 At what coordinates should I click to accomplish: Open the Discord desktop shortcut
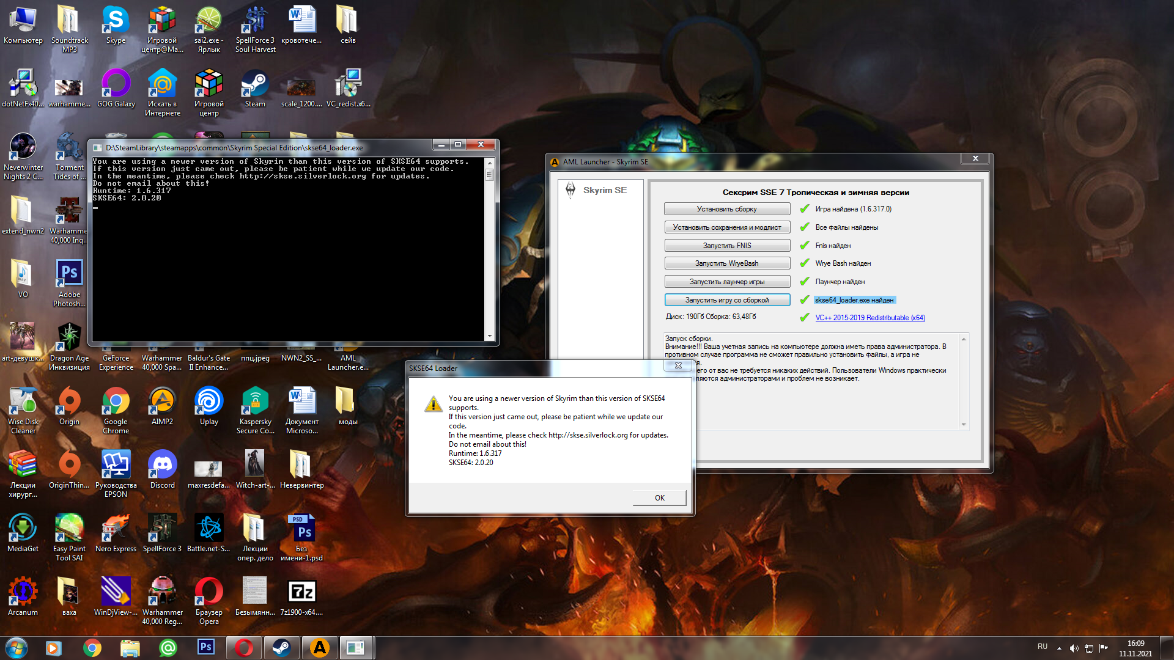(x=162, y=467)
